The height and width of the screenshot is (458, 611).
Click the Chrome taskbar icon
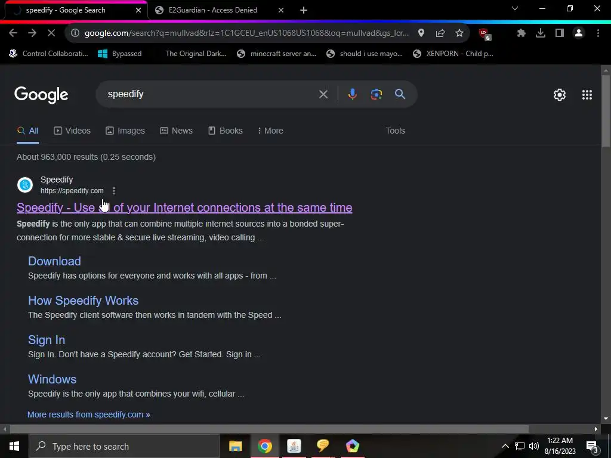pos(264,446)
